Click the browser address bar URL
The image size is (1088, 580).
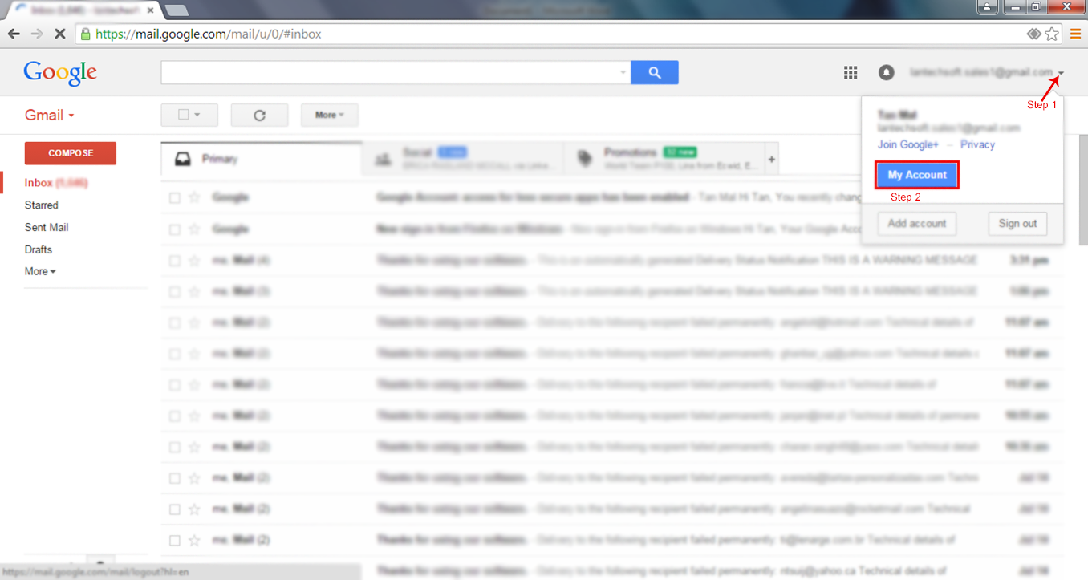209,34
